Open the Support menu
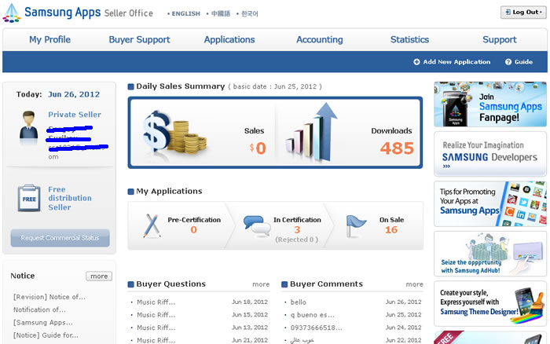 point(500,39)
